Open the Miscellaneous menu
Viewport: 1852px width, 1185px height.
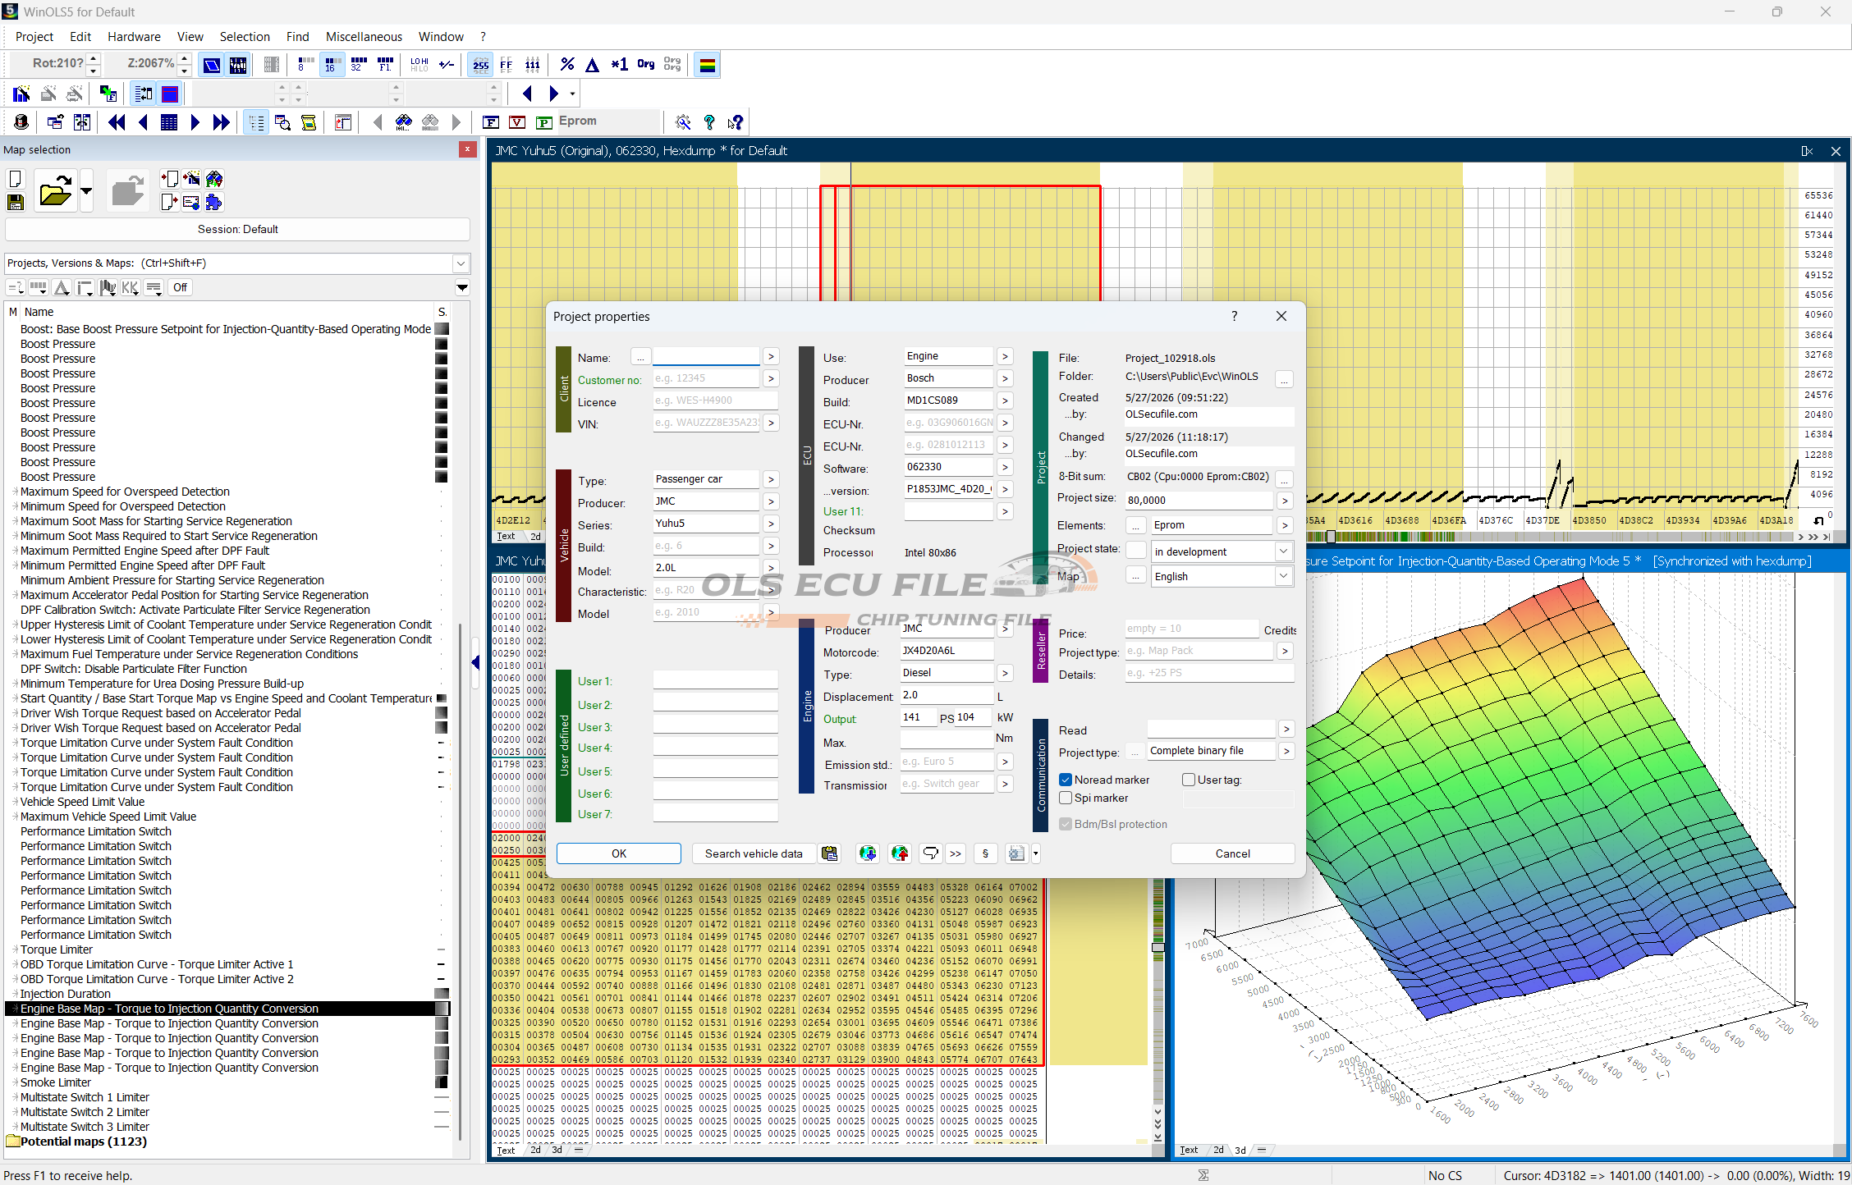click(x=364, y=37)
